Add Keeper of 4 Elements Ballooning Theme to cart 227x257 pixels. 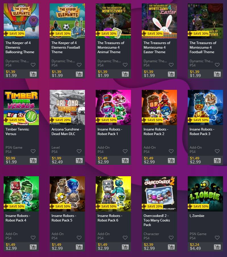(x=33, y=74)
